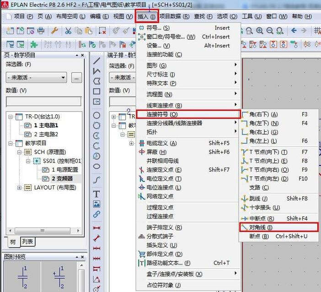
Task: Expand the TR node in terminal strip tree
Action: pos(113,117)
